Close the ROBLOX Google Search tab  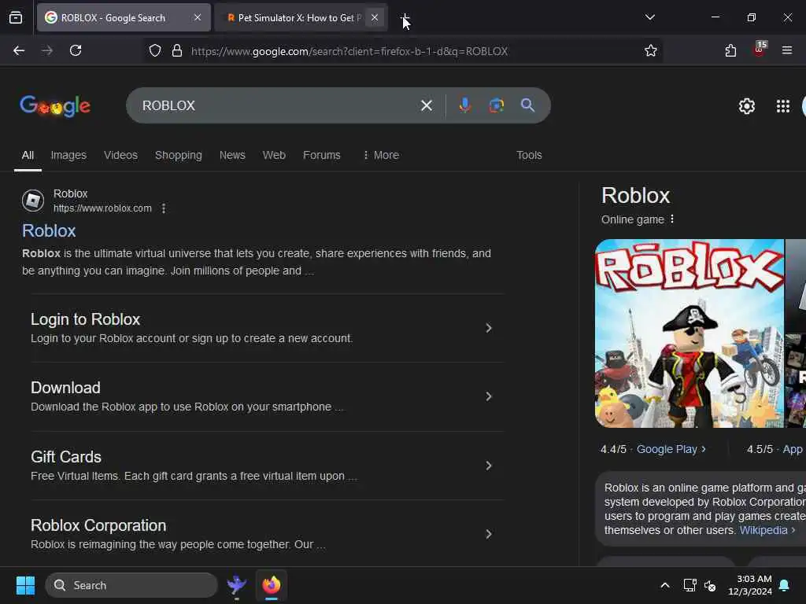[198, 17]
